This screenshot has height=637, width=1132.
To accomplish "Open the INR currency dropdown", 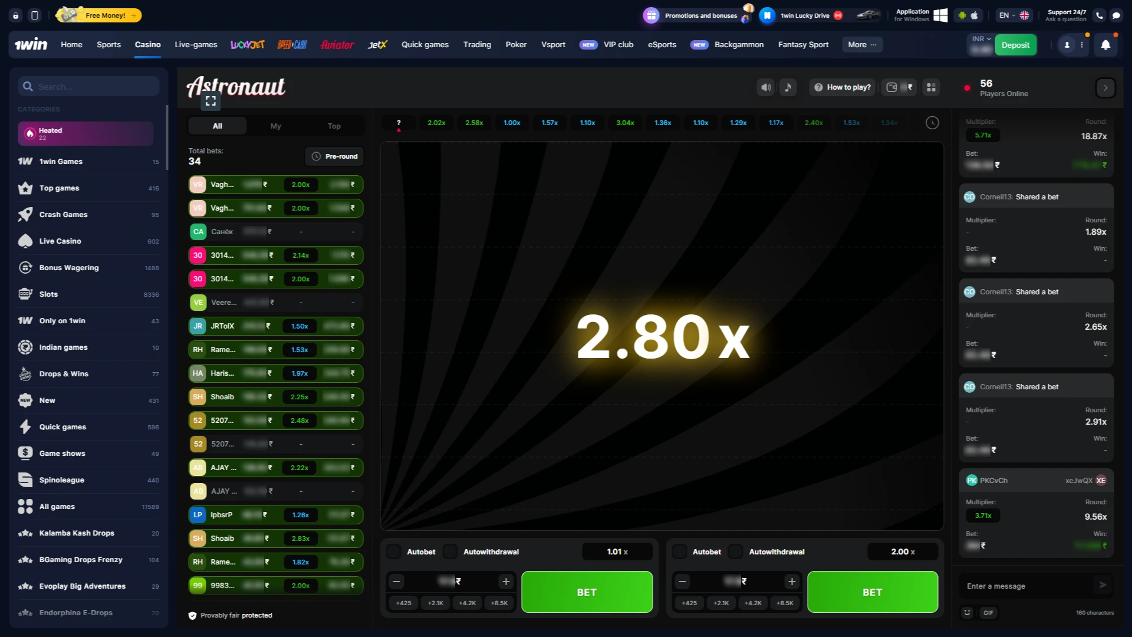I will (x=981, y=39).
